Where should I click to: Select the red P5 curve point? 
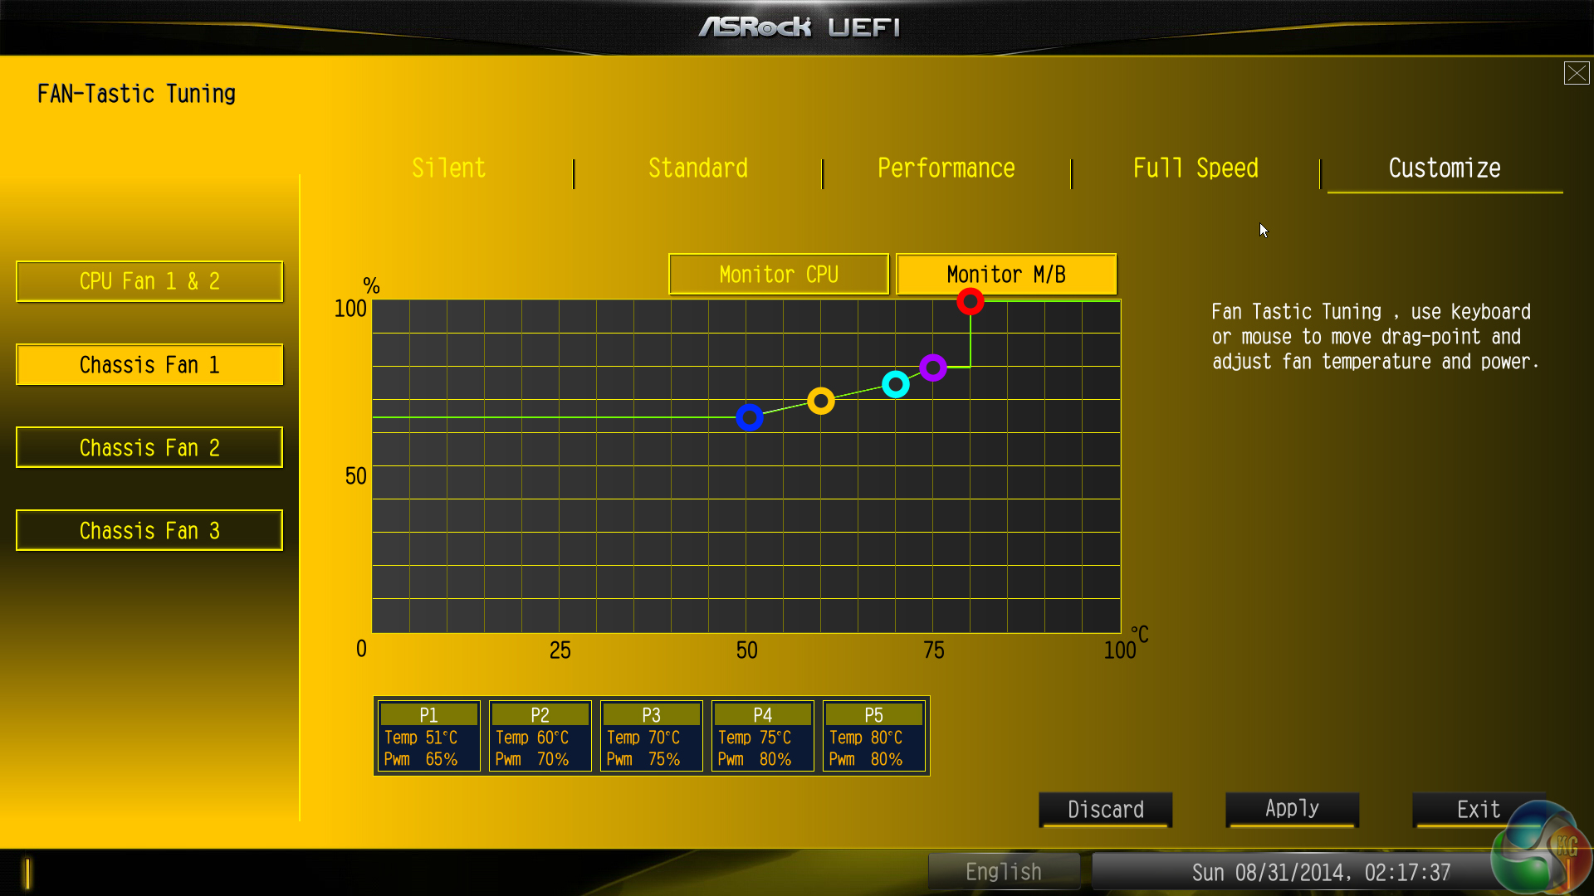[x=970, y=301]
